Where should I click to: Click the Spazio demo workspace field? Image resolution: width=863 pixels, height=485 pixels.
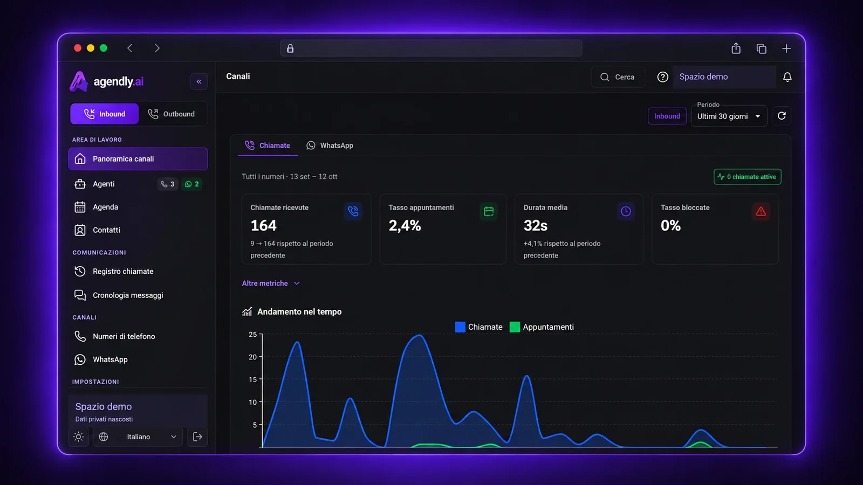724,77
